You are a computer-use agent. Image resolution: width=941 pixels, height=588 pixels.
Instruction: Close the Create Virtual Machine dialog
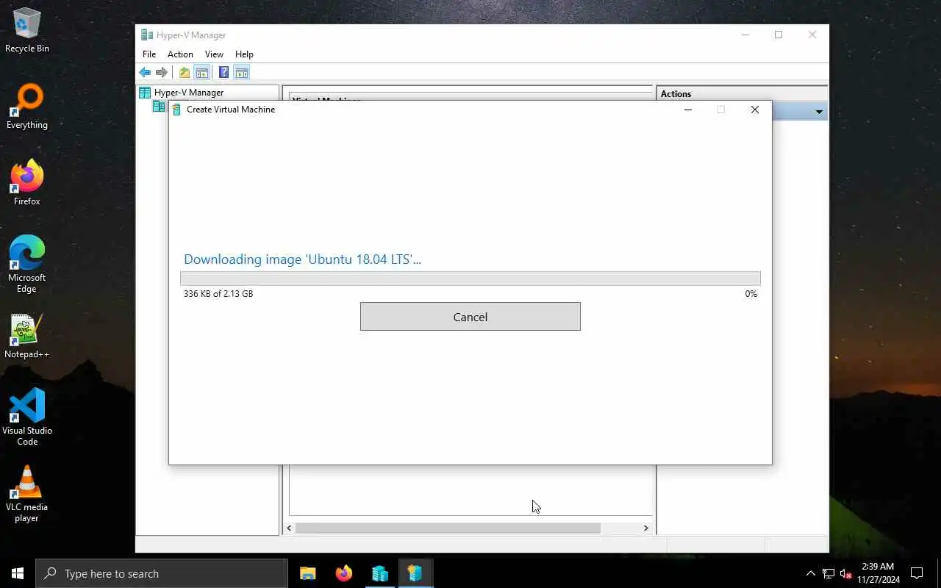pos(755,110)
